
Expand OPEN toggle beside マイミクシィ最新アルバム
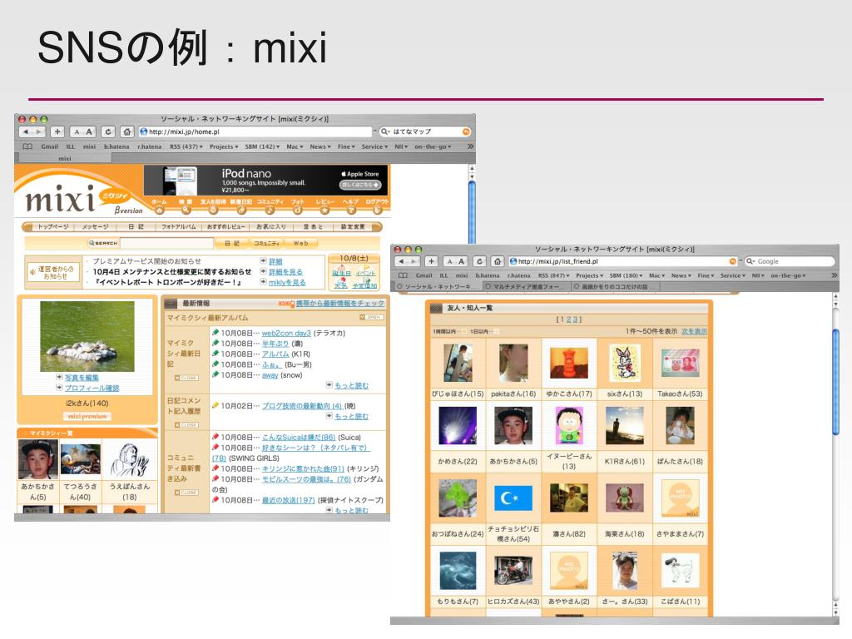pos(372,317)
